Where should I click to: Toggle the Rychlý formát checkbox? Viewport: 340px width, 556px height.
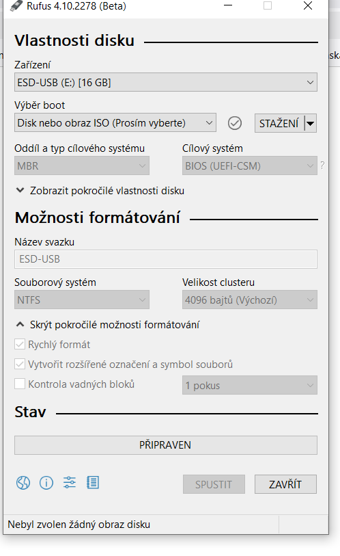20,344
